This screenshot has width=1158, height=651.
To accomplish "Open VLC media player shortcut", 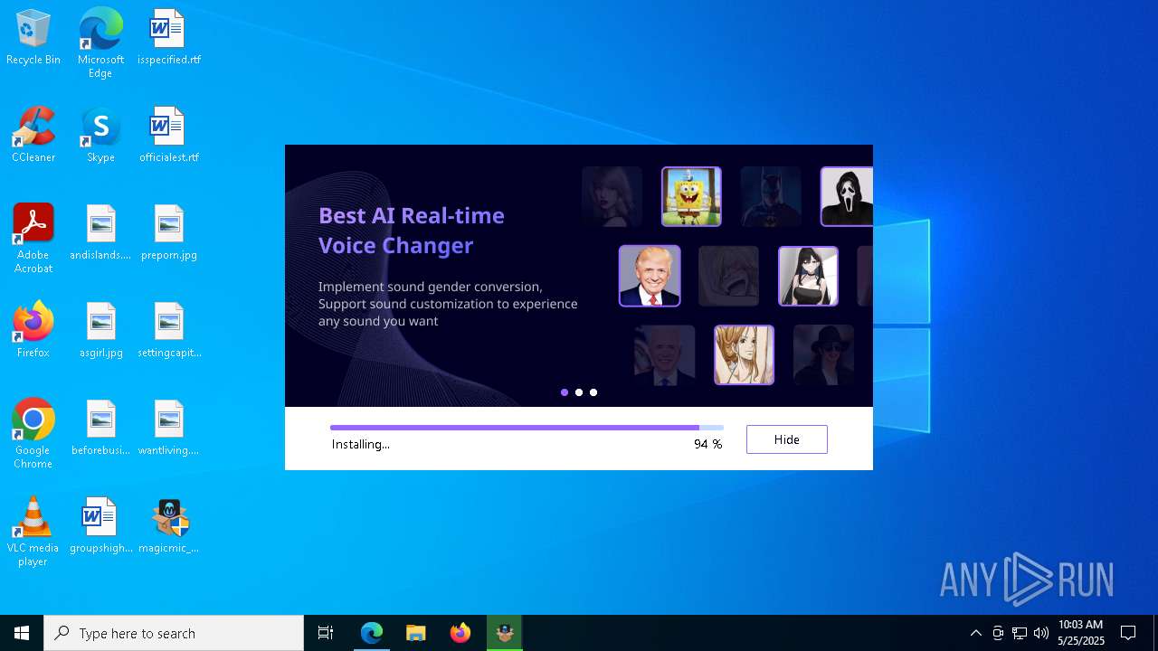I will [33, 532].
